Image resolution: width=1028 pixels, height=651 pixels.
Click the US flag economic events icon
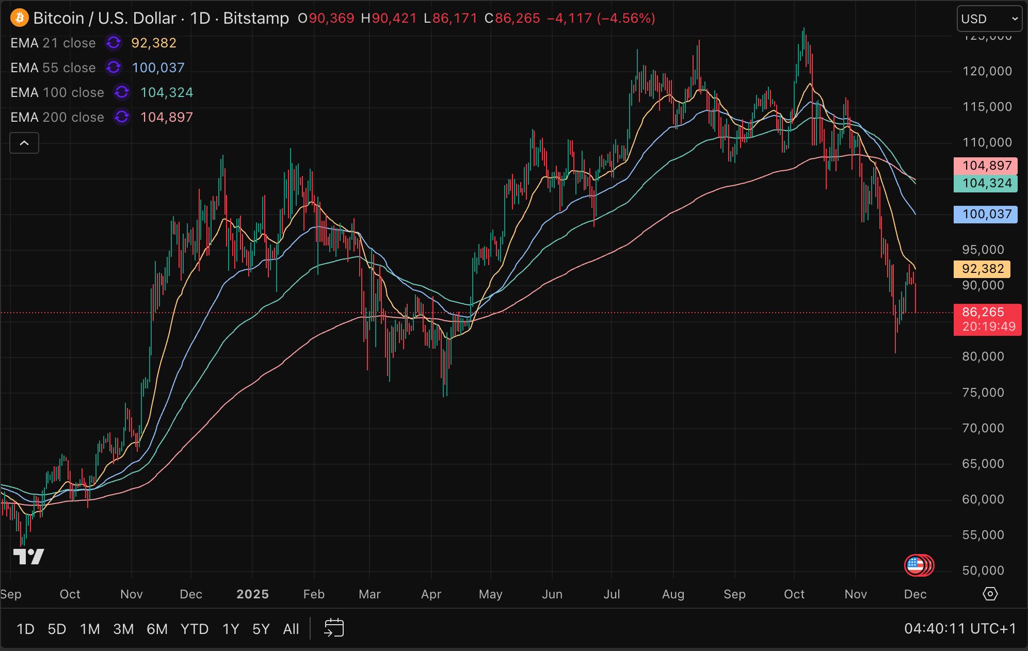tap(916, 565)
